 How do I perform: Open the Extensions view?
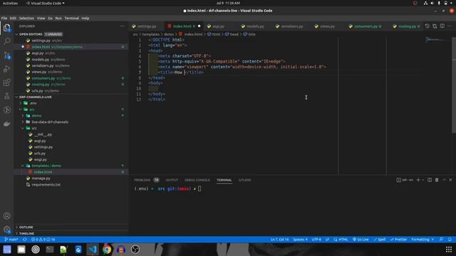pos(6,82)
